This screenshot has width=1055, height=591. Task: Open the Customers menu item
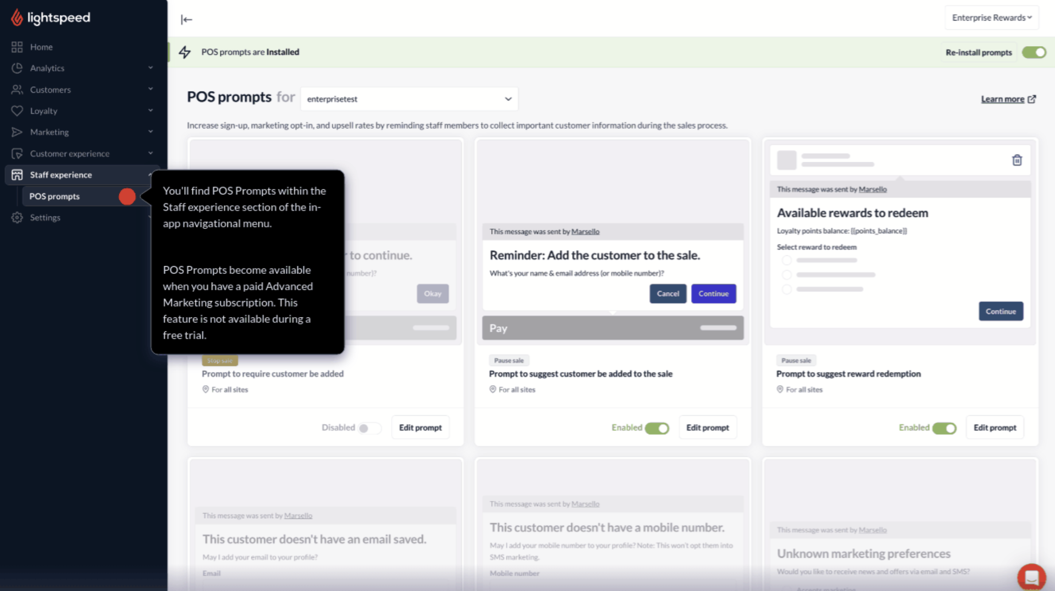pos(51,90)
